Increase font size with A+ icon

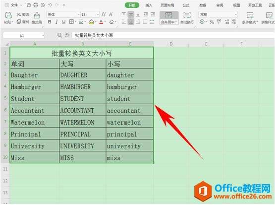(104, 14)
